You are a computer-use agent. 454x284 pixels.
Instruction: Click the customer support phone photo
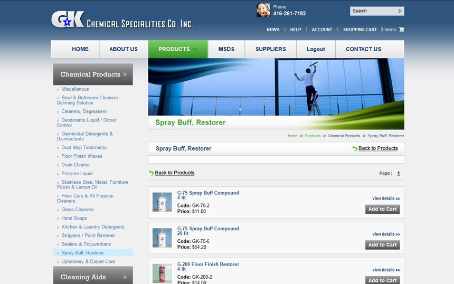tap(263, 10)
